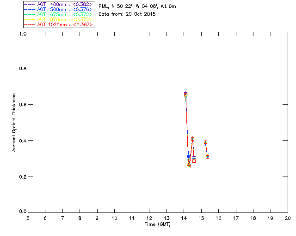Select the lowest data marker near 0.26
The width and height of the screenshot is (296, 236).
[189, 166]
